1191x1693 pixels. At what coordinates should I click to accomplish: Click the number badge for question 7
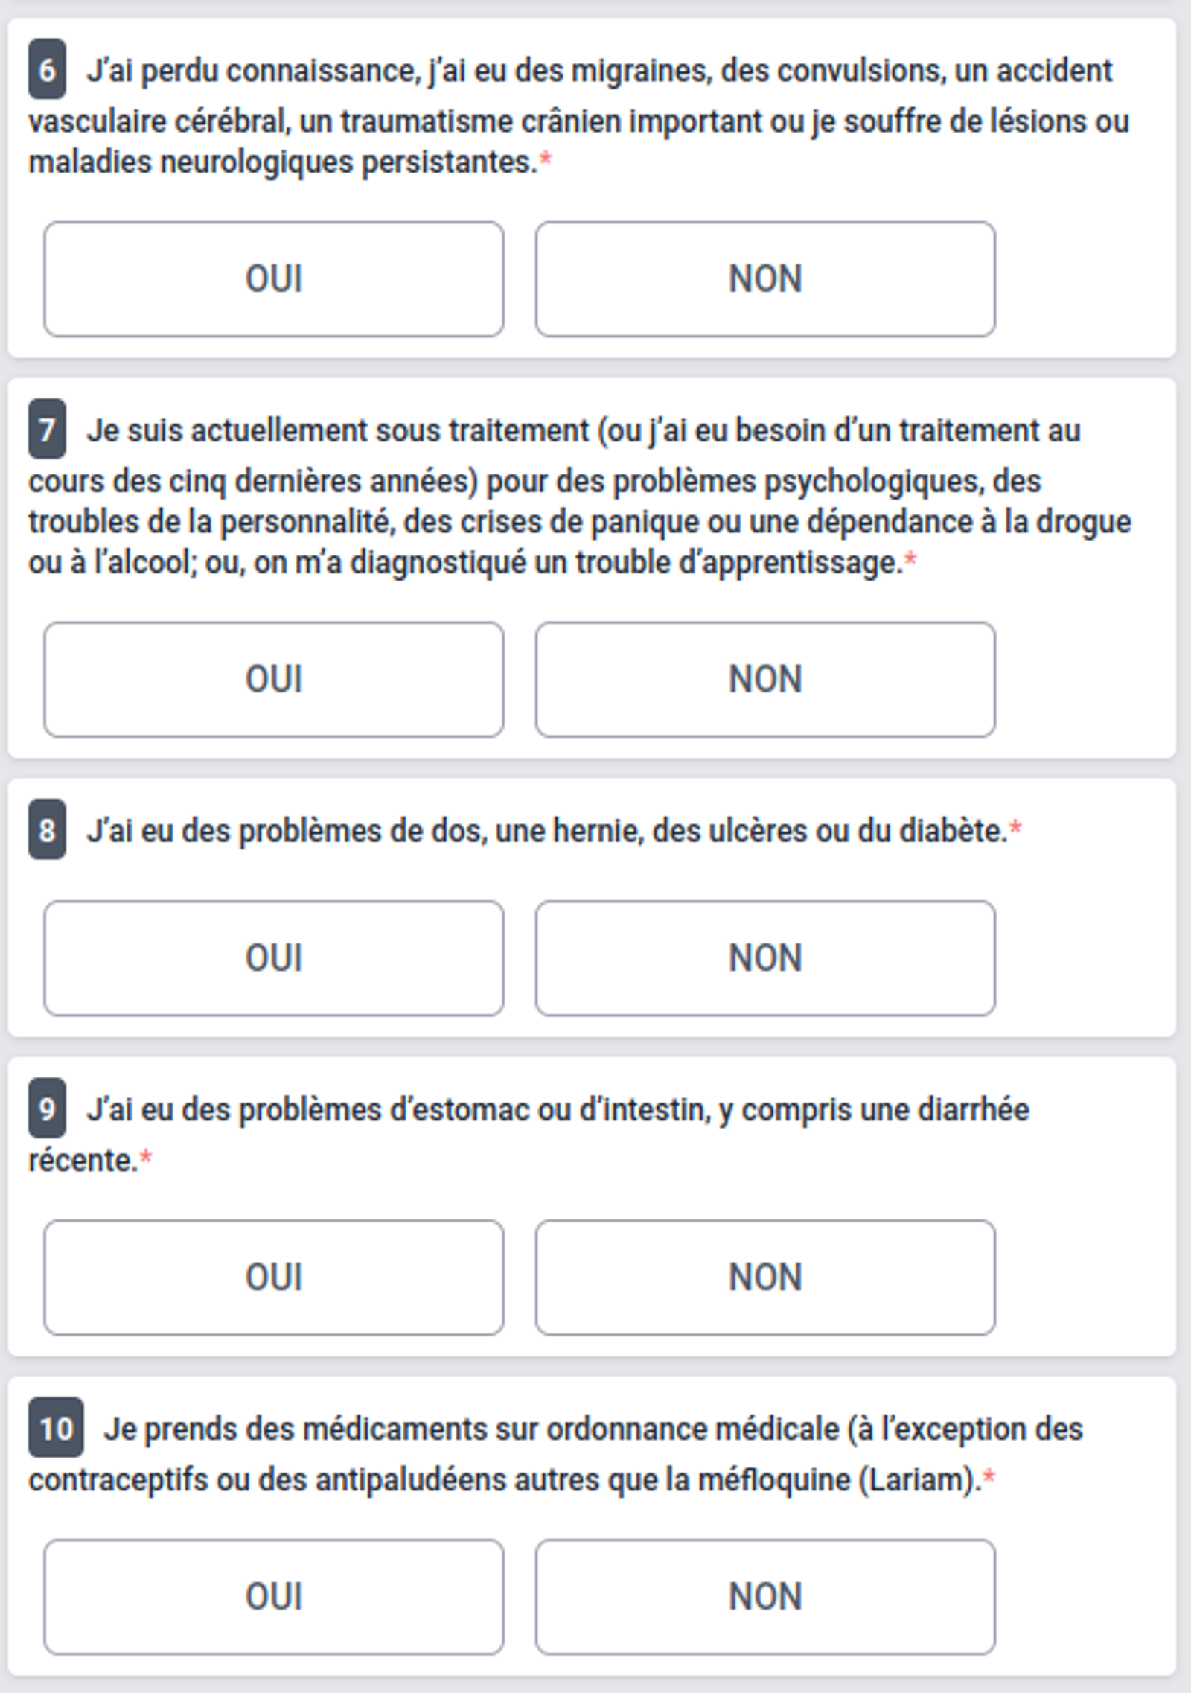46,430
